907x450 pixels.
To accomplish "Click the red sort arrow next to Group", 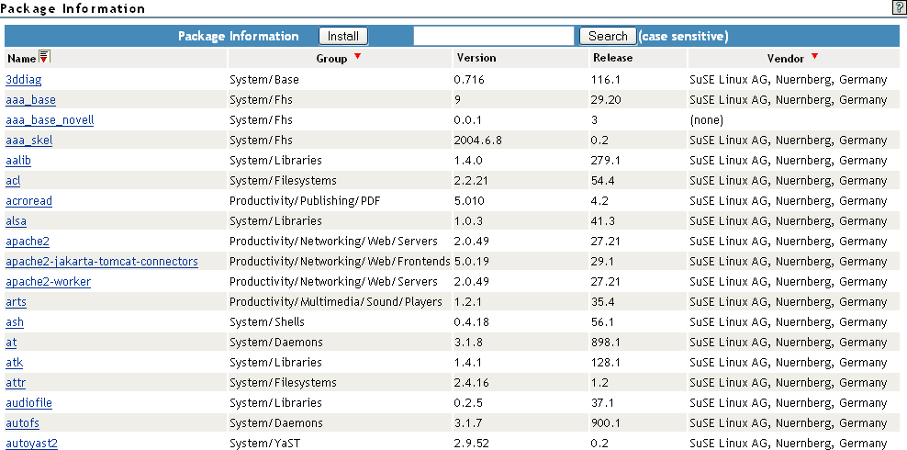I will click(x=358, y=58).
